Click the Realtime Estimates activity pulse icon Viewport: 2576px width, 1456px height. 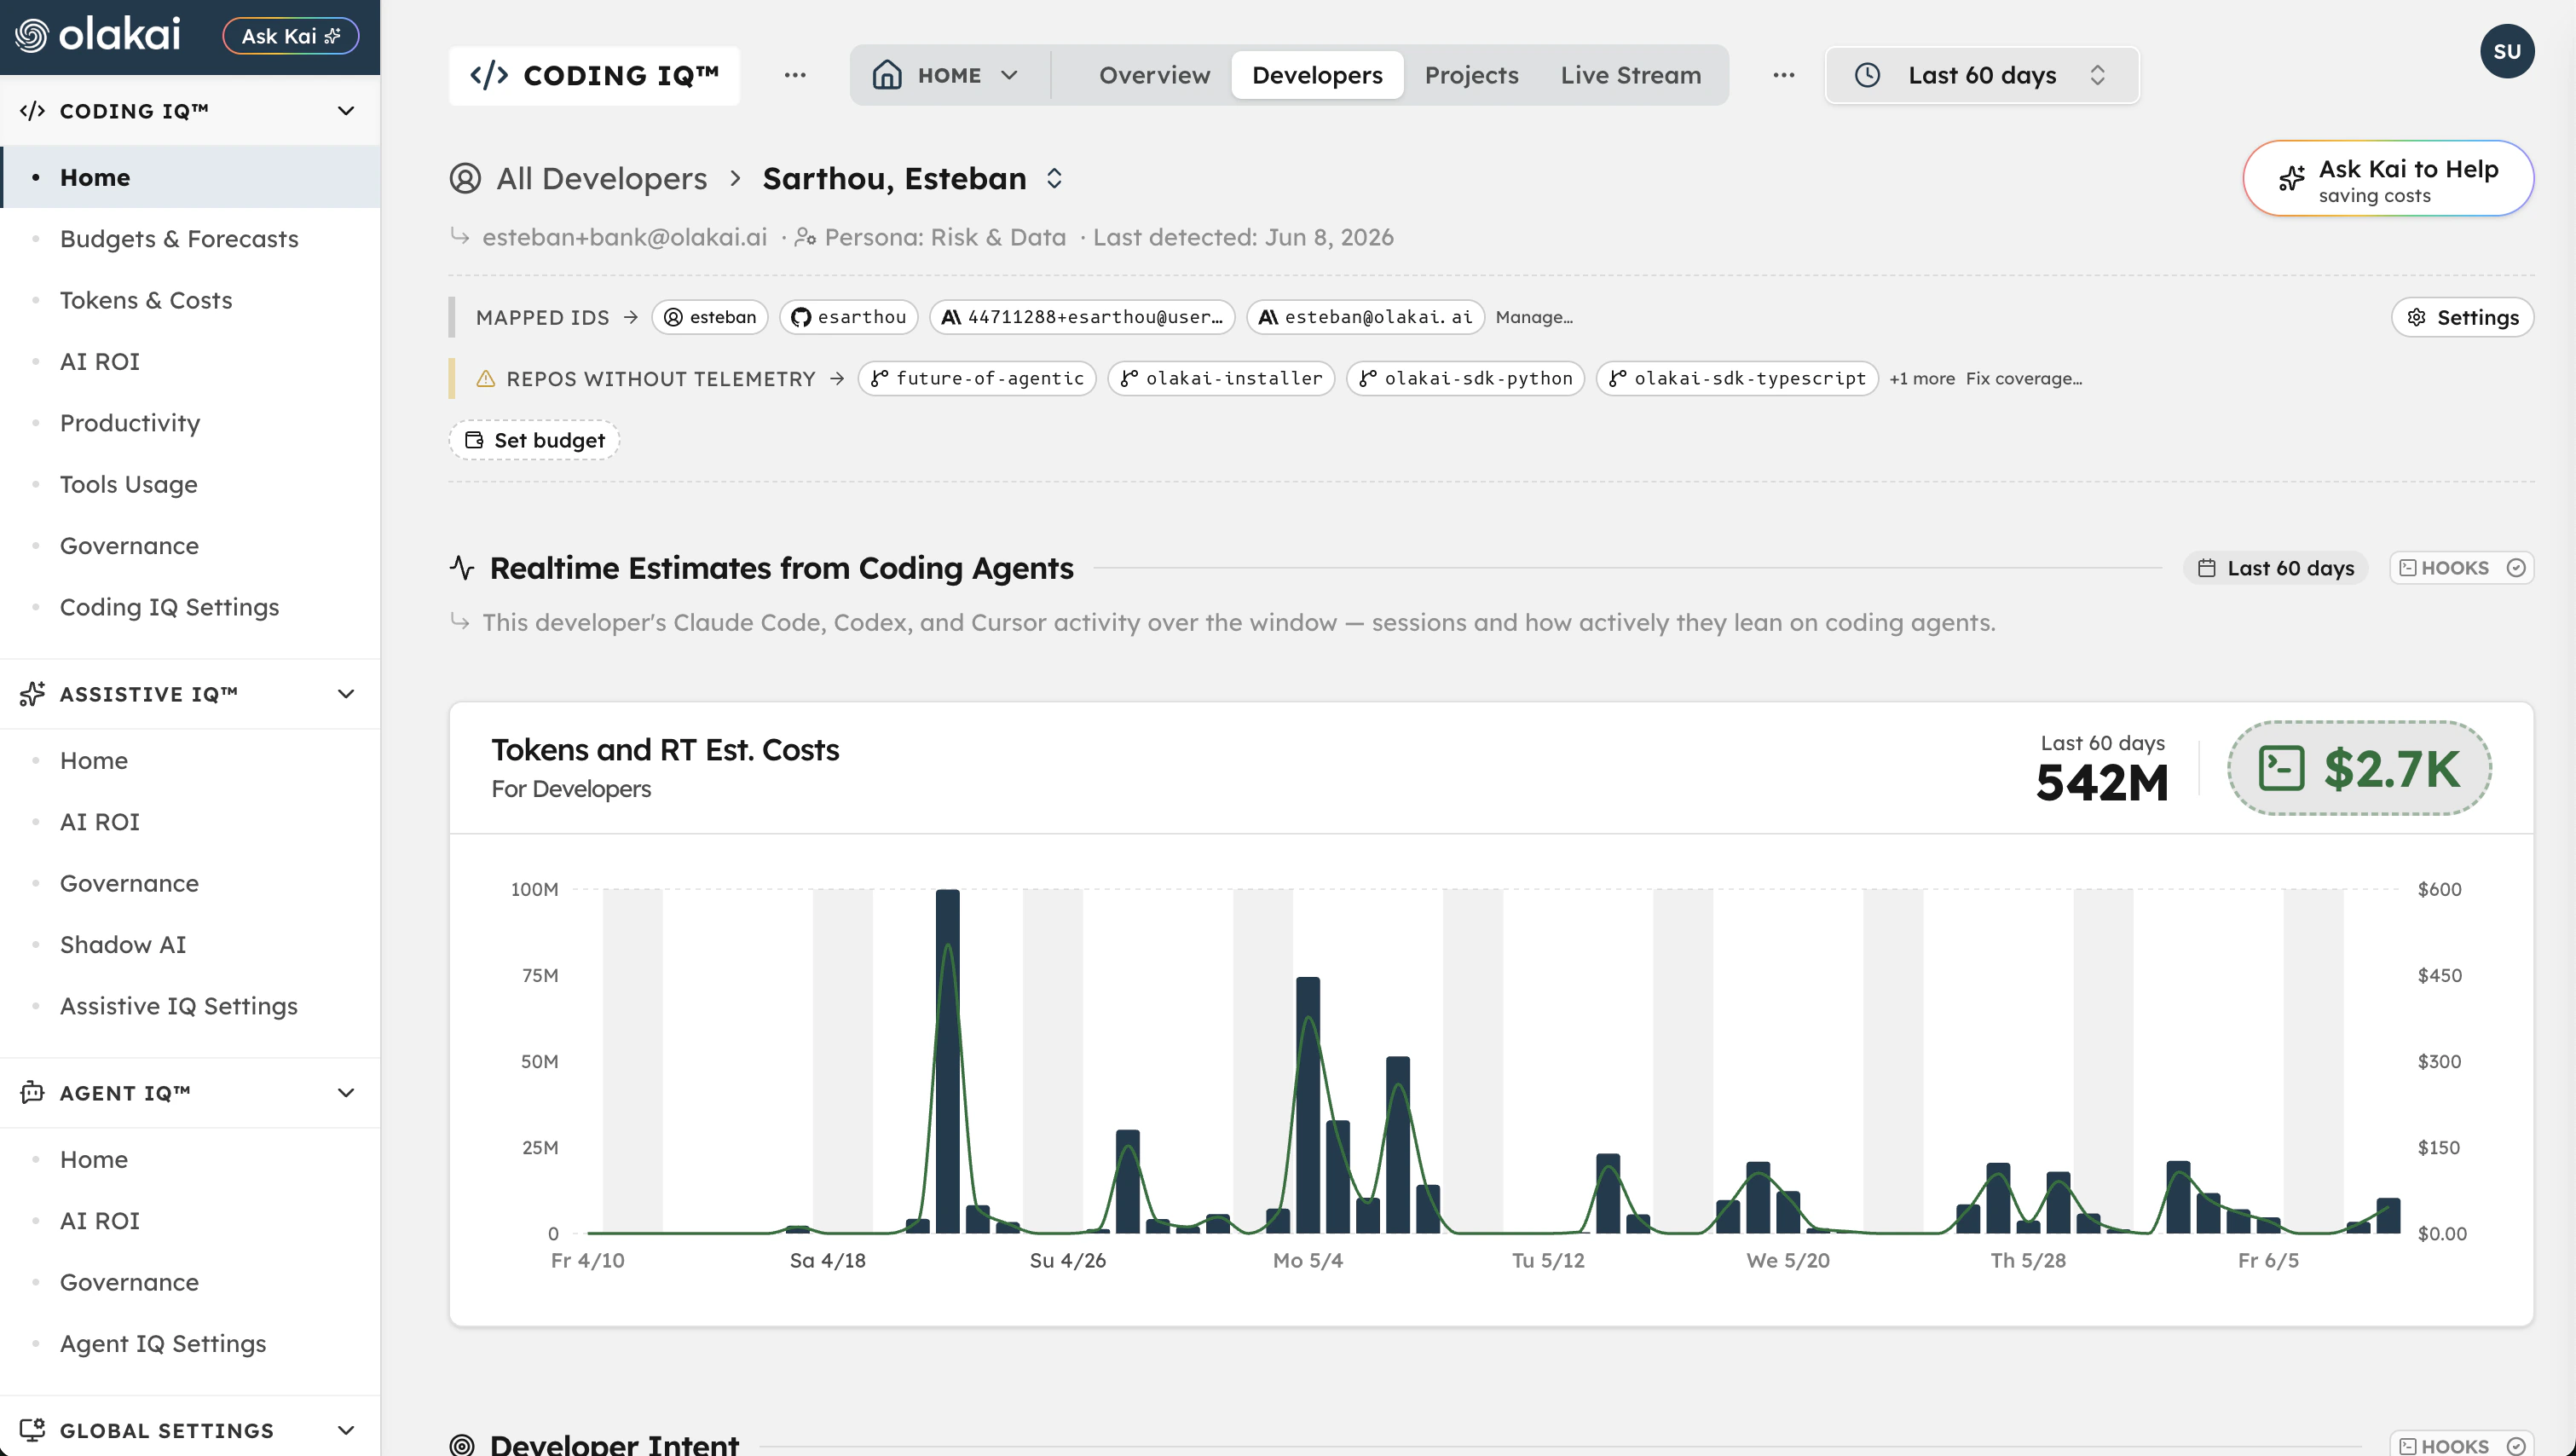(x=462, y=568)
